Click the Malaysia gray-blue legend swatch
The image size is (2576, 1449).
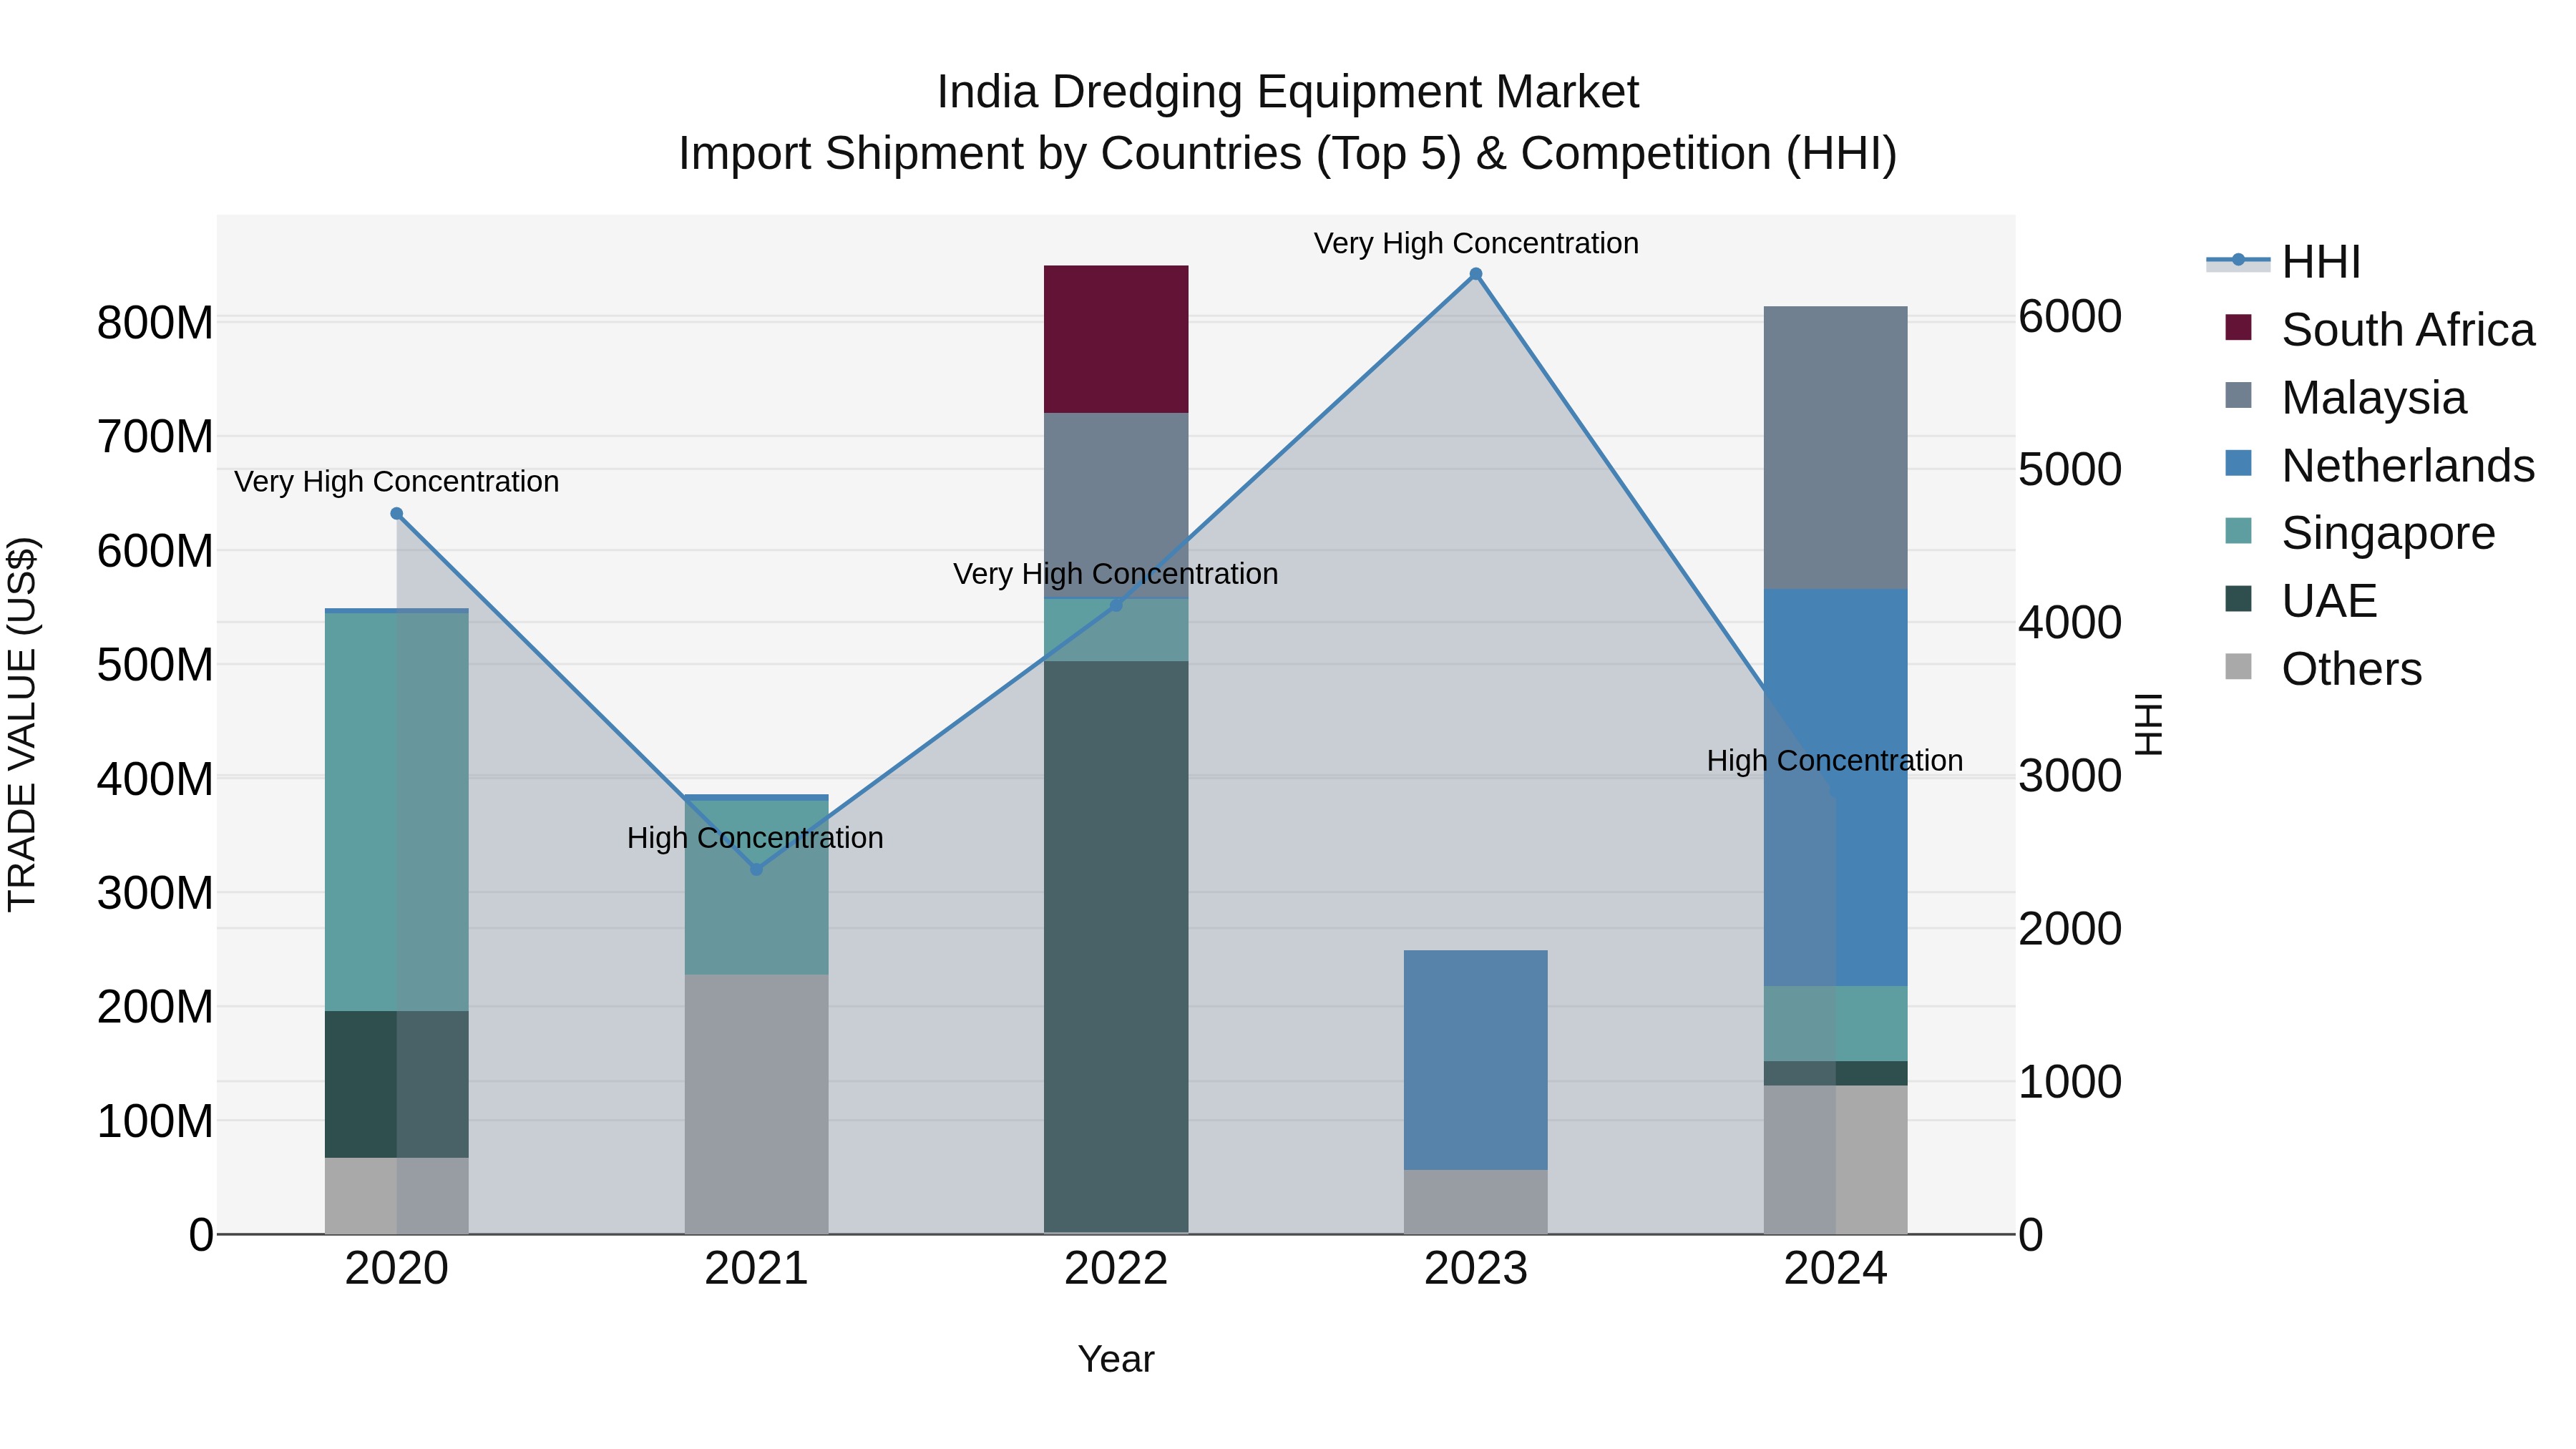[x=2239, y=395]
